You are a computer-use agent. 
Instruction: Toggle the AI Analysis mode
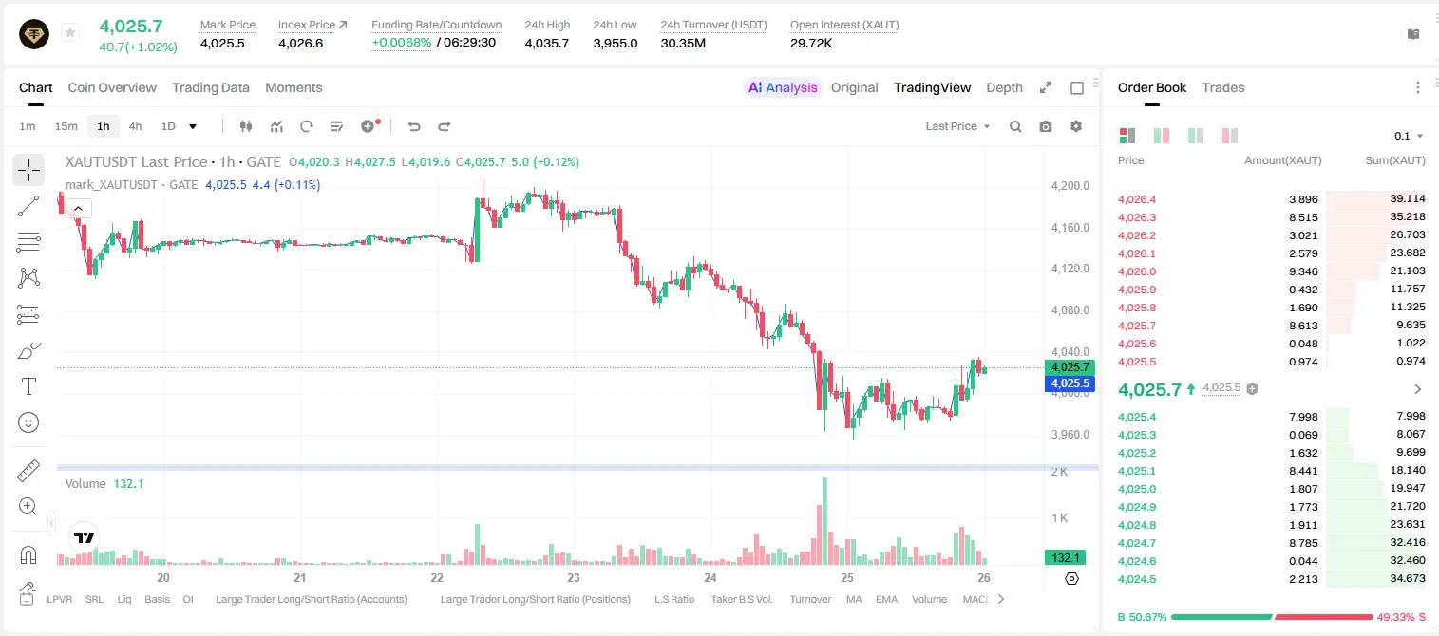783,87
